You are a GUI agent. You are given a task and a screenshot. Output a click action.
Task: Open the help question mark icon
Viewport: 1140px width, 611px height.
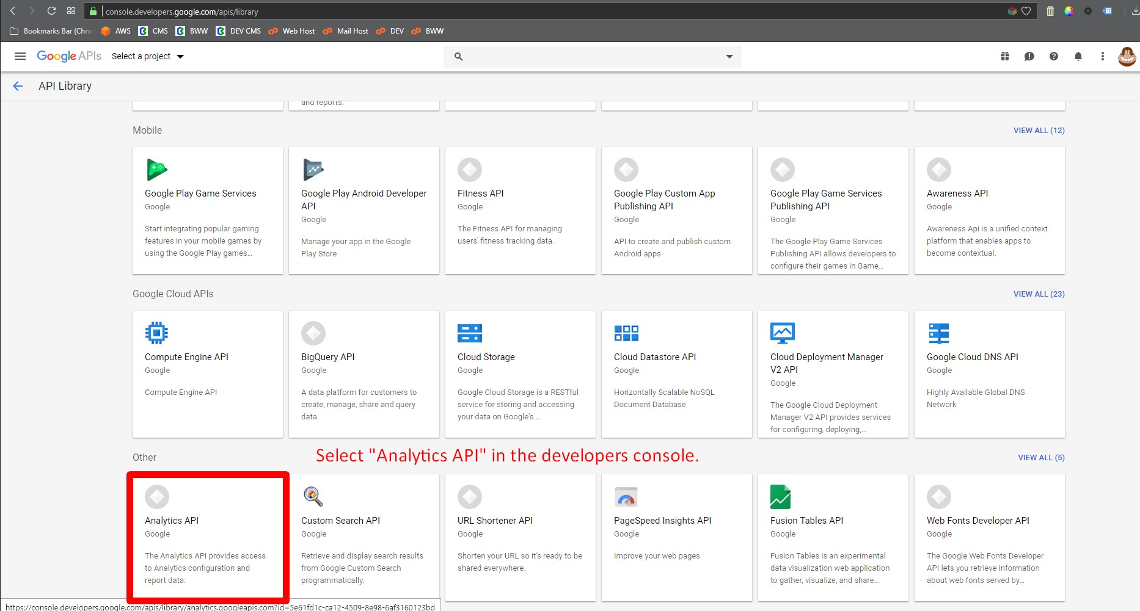(x=1054, y=56)
